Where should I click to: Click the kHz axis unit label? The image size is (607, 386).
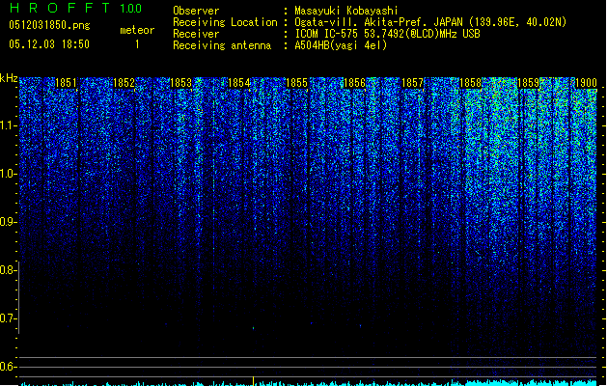(9, 78)
